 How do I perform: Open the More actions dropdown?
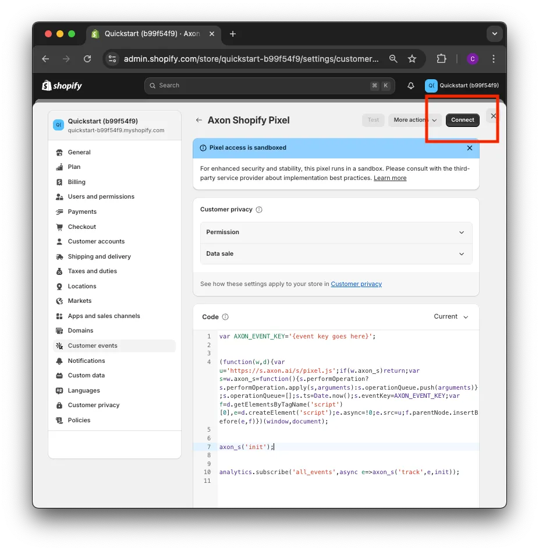point(414,120)
